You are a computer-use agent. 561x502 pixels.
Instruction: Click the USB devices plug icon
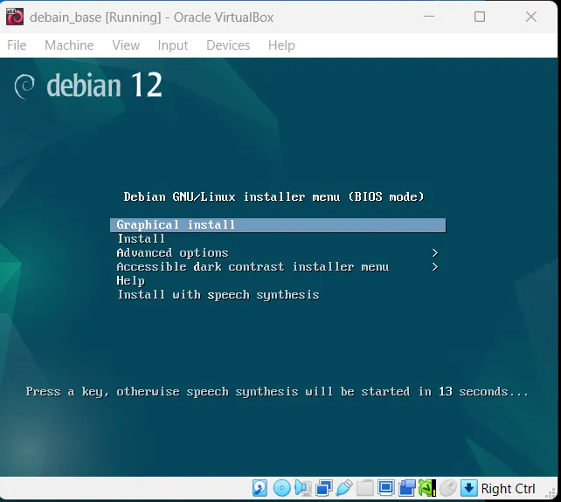(x=344, y=488)
